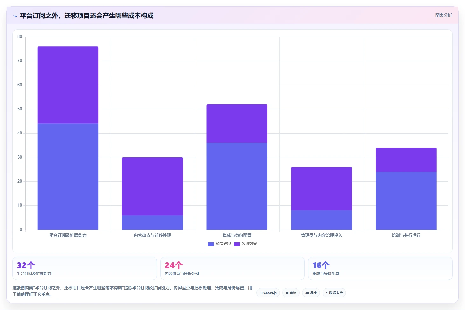Select the Chart.js tag
This screenshot has height=310, width=465.
pos(268,293)
